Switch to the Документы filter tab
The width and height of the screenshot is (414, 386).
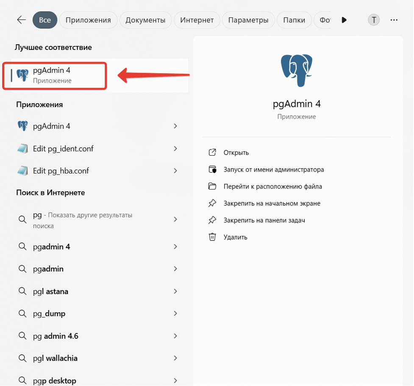coord(145,20)
